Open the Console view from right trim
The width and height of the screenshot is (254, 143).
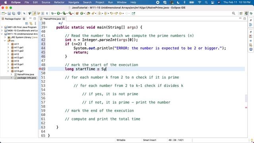[251, 49]
